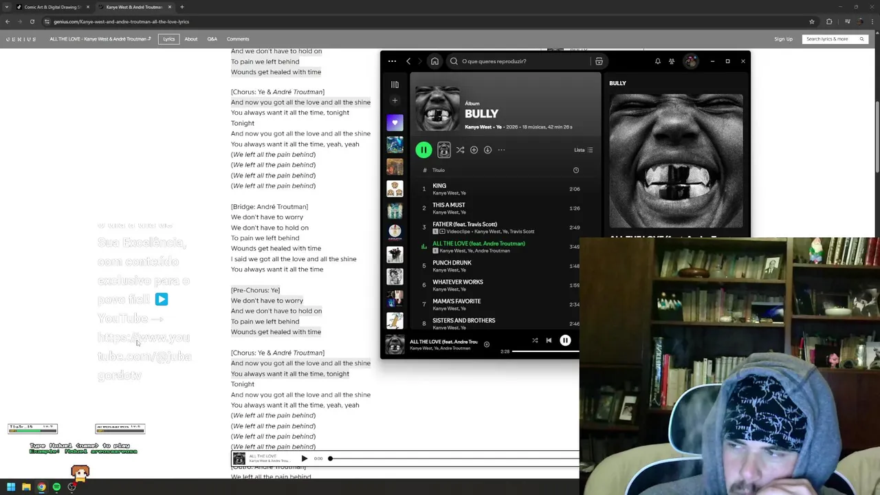
Task: Create a new playlist with the plus
Action: pyautogui.click(x=395, y=100)
